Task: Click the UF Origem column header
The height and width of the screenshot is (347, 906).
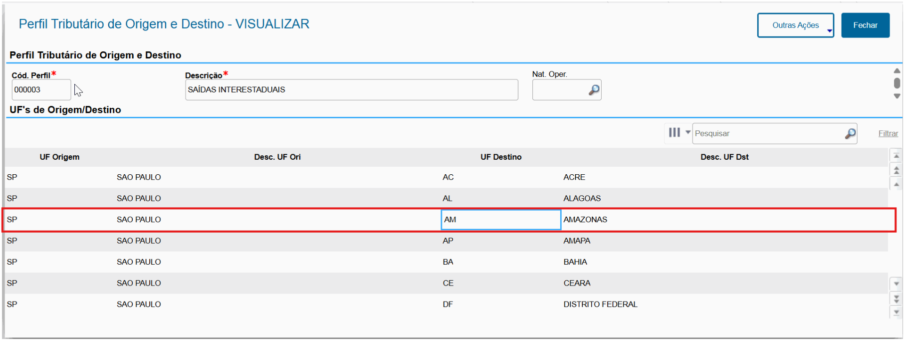Action: tap(59, 157)
